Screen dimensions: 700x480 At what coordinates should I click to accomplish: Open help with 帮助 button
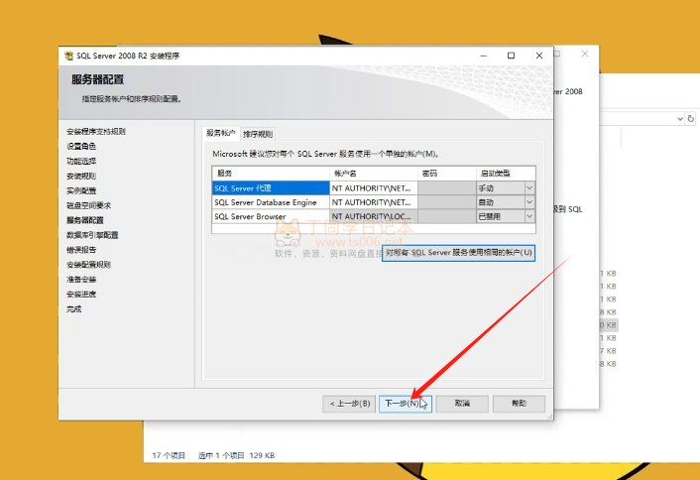click(519, 404)
